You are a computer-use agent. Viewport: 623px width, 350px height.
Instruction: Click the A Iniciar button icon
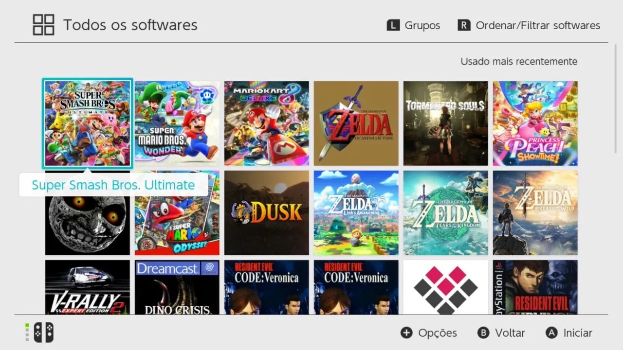[551, 332]
